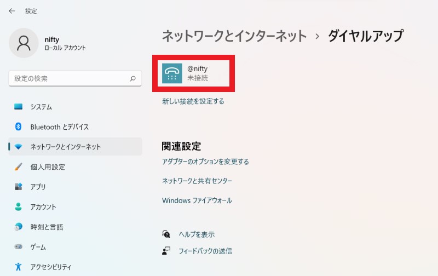This screenshot has height=276, width=438.
Task: Open 個人用設定 settings
Action: click(75, 167)
